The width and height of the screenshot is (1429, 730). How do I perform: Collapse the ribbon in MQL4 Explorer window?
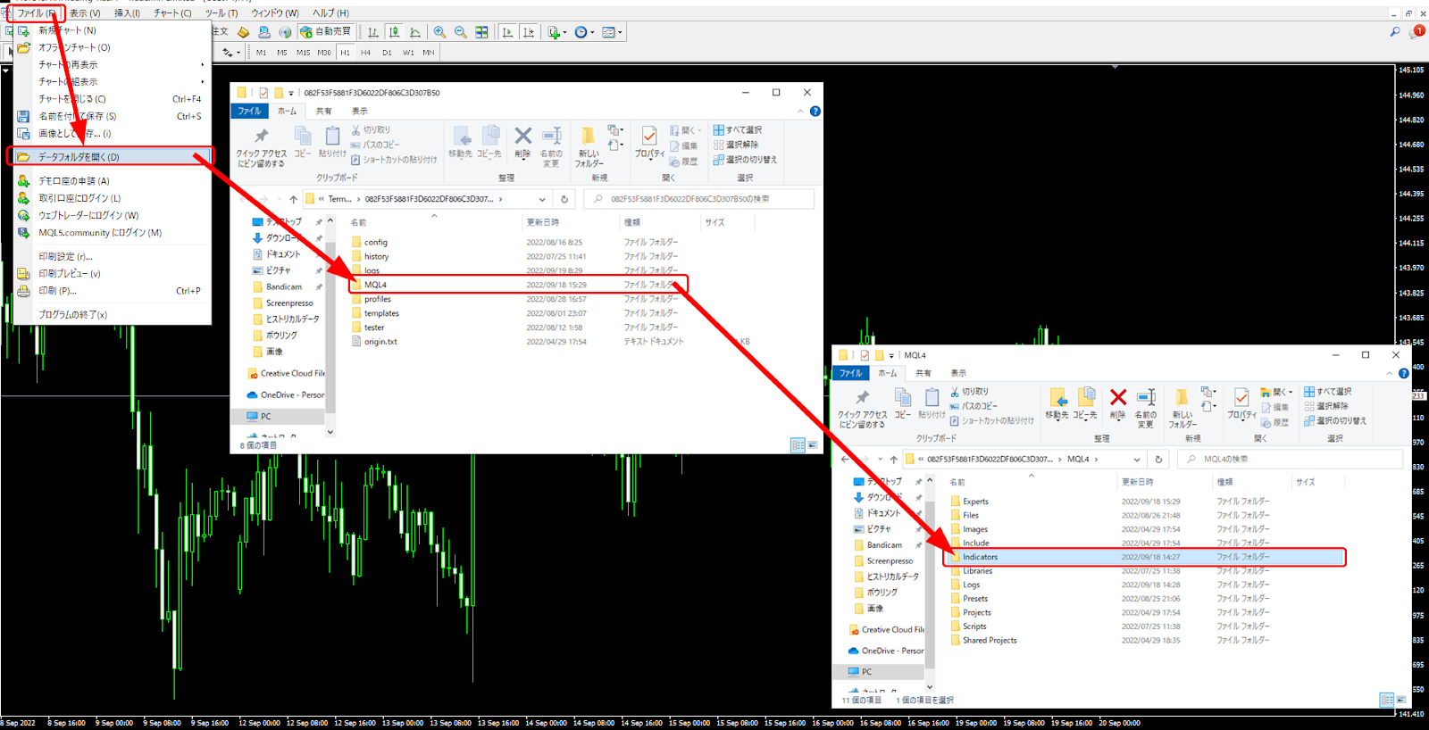tap(1389, 373)
